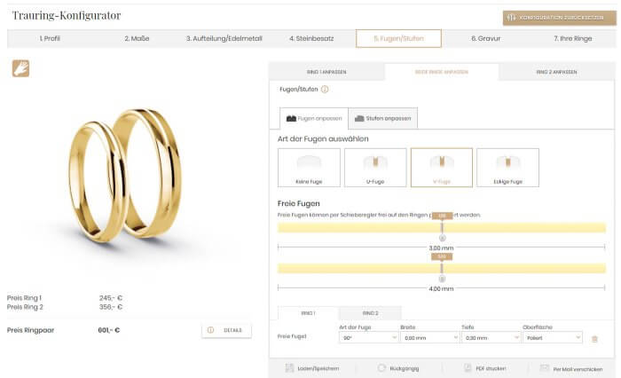Viewport: 621px width, 378px height.
Task: Open the Oberfläche dropdown showing Poliert
Action: (x=553, y=337)
